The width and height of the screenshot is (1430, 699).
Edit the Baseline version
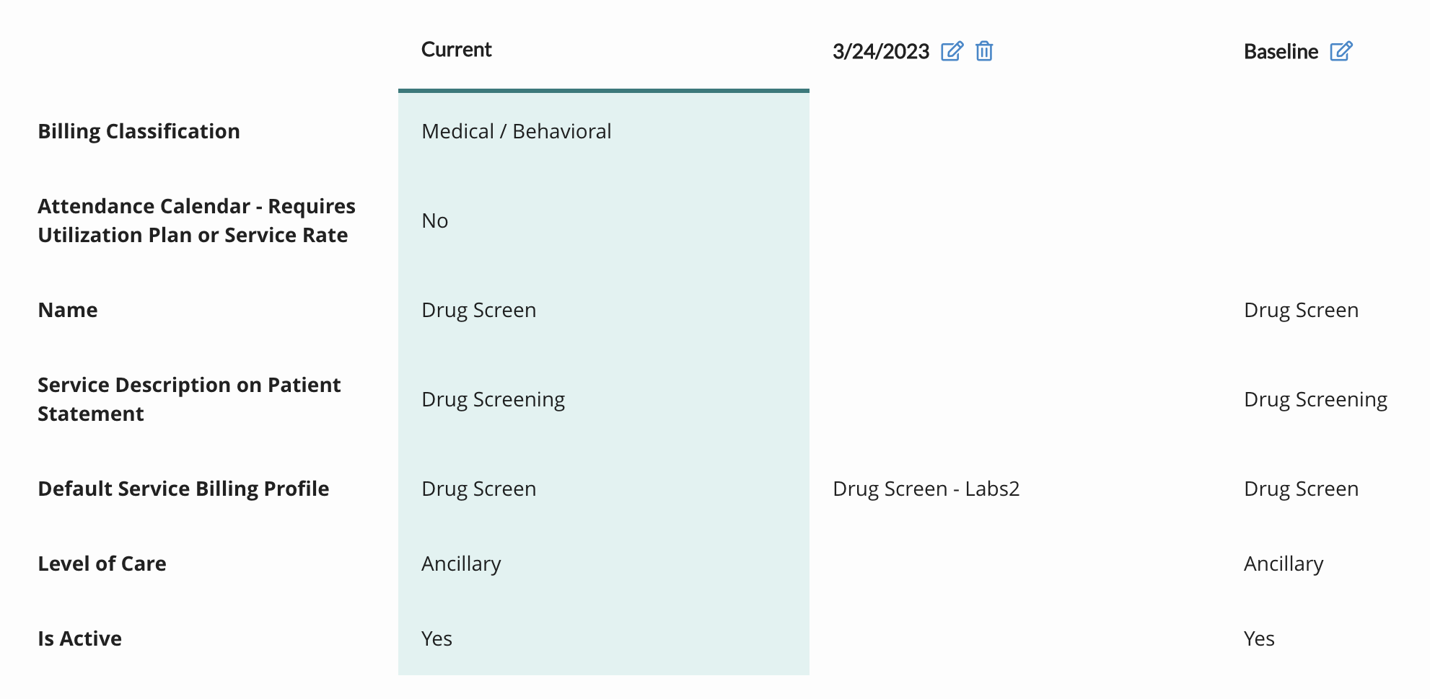pyautogui.click(x=1341, y=51)
